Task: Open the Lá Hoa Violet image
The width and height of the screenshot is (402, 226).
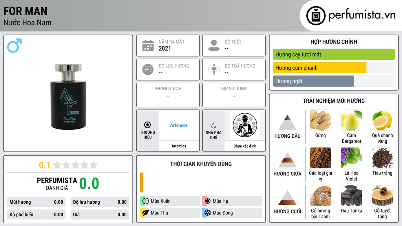Action: (351, 158)
